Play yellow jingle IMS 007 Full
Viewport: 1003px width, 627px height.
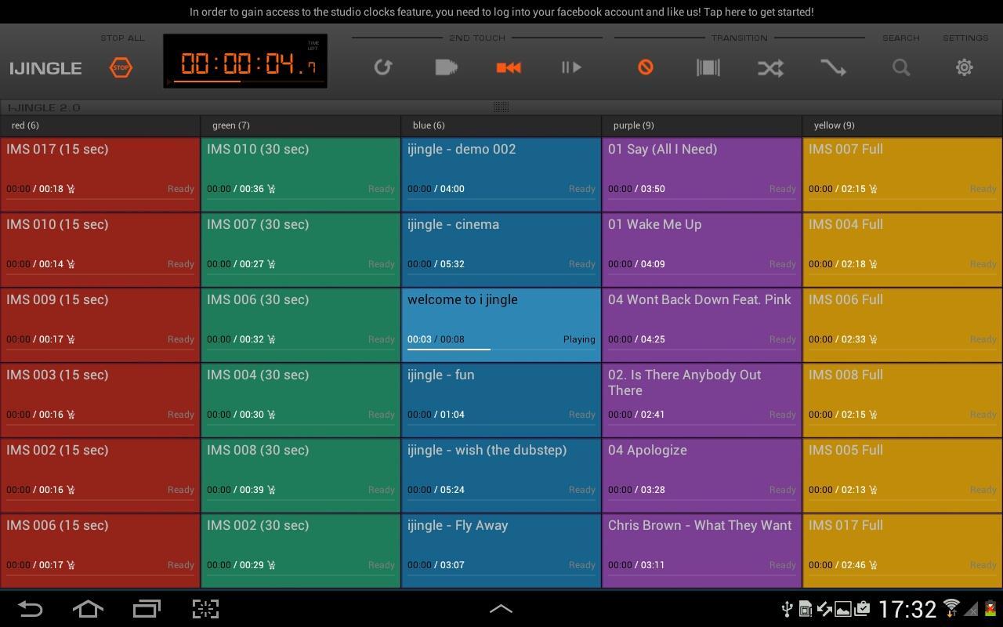click(x=903, y=174)
